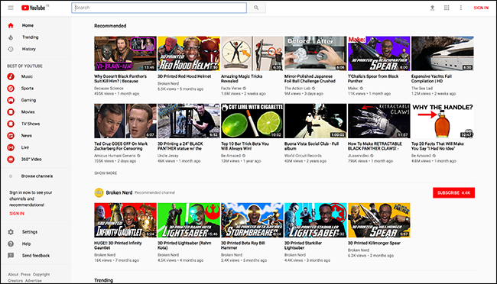Click the Music channel icon
497x284 pixels.
click(11, 76)
